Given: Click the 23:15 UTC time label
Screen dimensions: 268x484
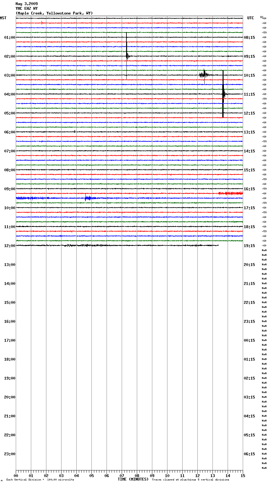Looking at the screenshot, I should point(249,322).
